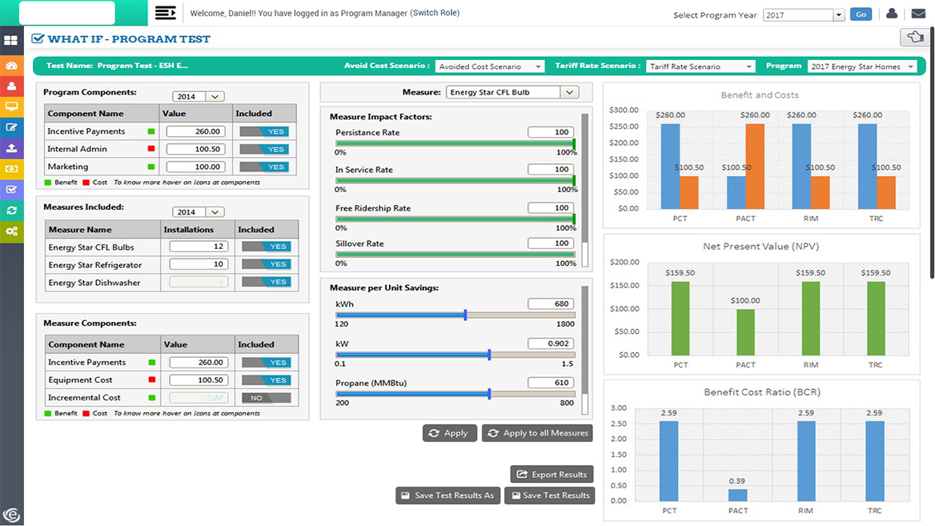
Task: Open the envelope messages icon in top bar
Action: (919, 14)
